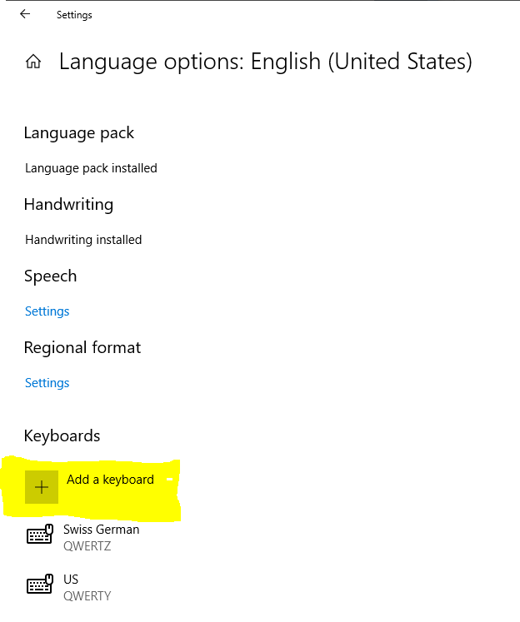Viewport: 520px width, 622px height.
Task: Open the Settings link under Regional format
Action: pyautogui.click(x=47, y=383)
